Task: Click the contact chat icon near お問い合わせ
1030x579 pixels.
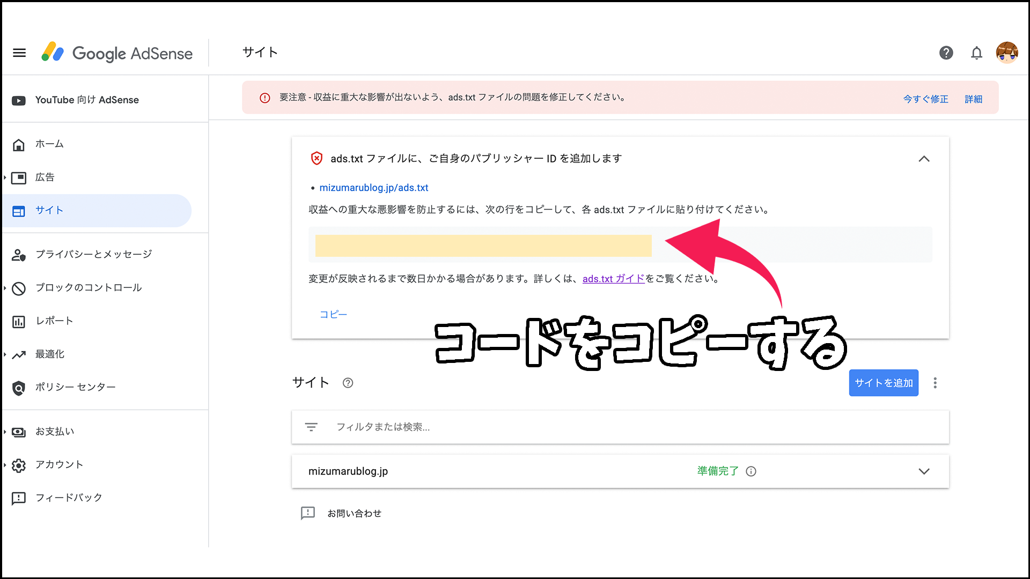Action: coord(308,513)
